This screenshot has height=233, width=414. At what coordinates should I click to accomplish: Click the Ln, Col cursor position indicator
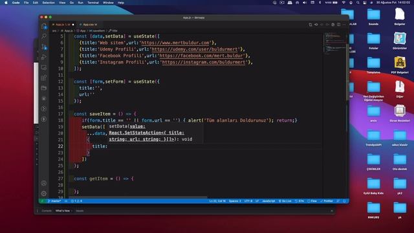(x=217, y=201)
